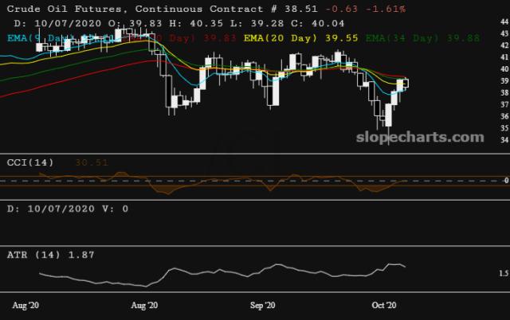Click the percentage change -1.61% in header
This screenshot has width=510, height=320.
[x=386, y=9]
